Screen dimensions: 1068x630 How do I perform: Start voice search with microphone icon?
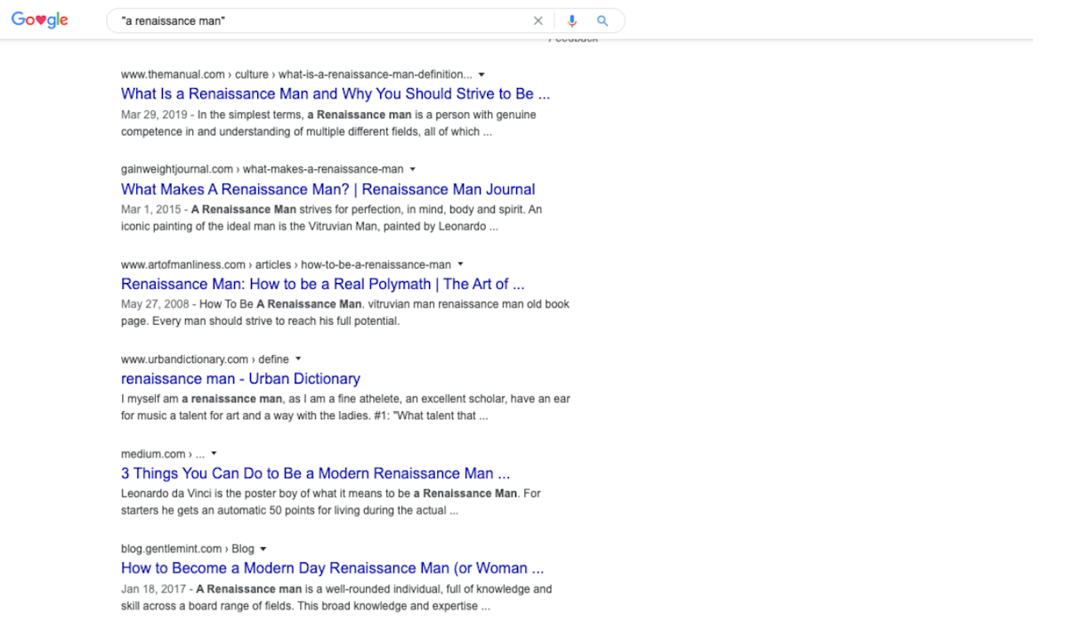[x=572, y=20]
